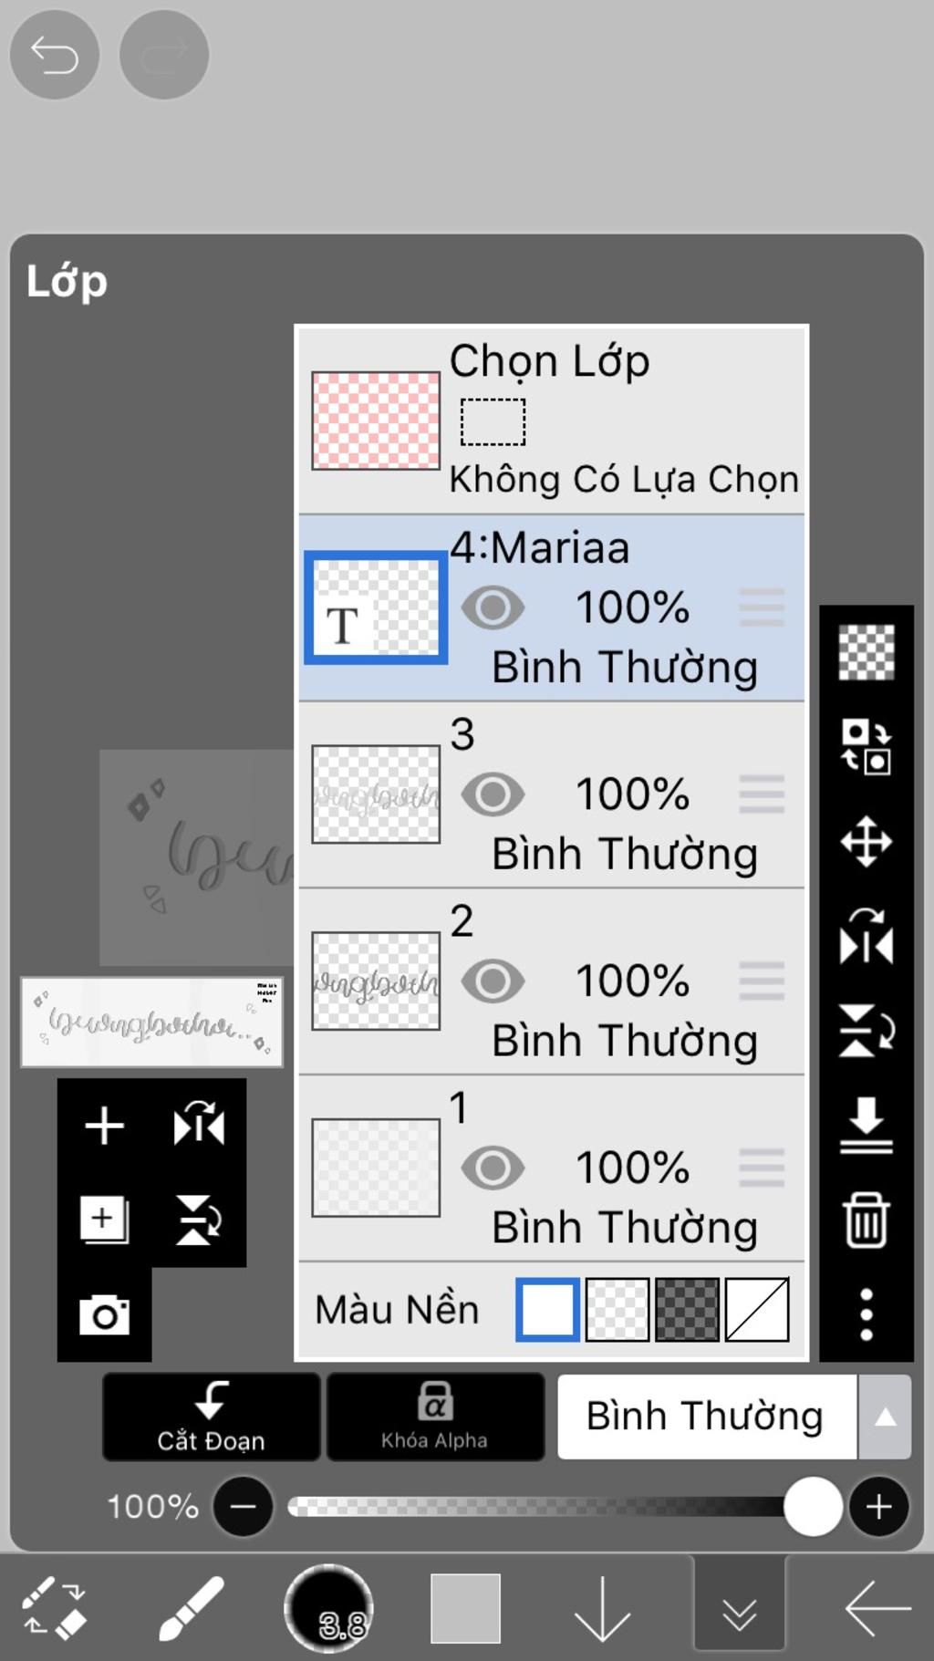934x1661 pixels.
Task: Open the three-dot more options menu
Action: click(866, 1314)
